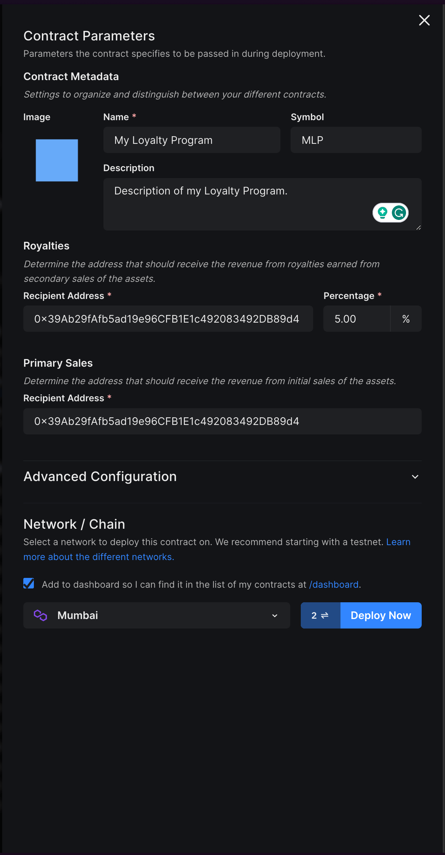Select the Royalties recipient address field

click(x=168, y=318)
